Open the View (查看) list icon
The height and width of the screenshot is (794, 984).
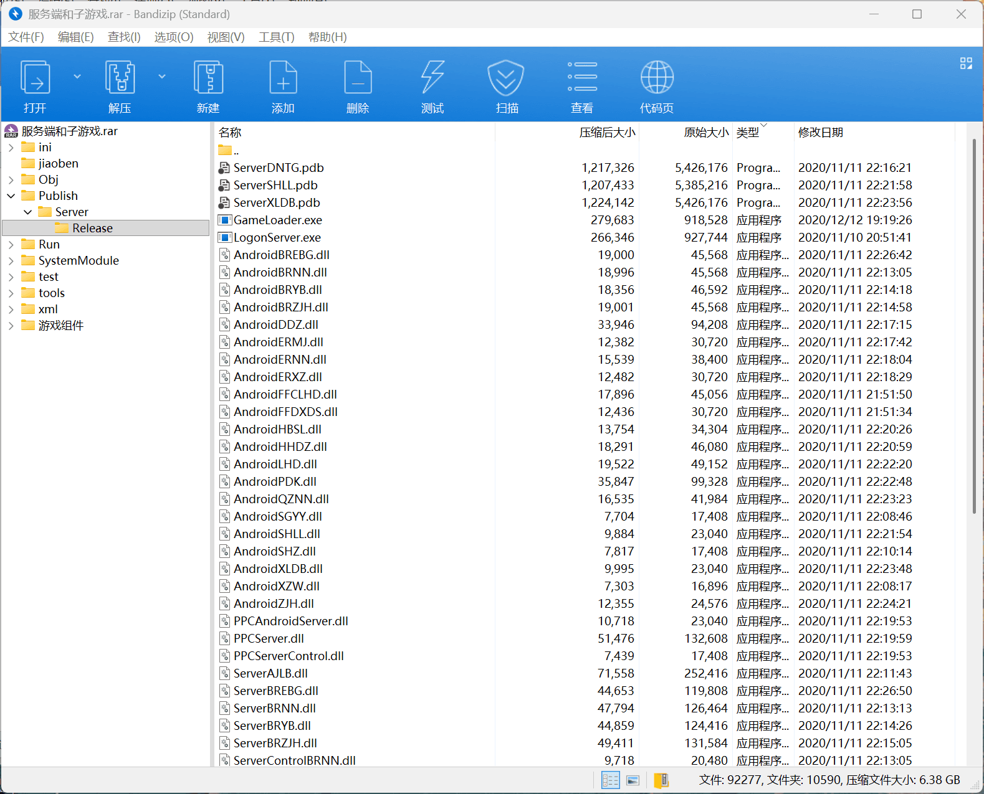point(582,78)
